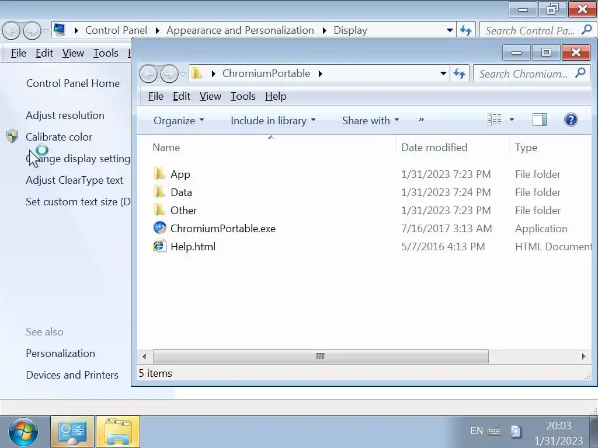Click the Help.html file icon
This screenshot has height=448, width=598.
[x=160, y=246]
